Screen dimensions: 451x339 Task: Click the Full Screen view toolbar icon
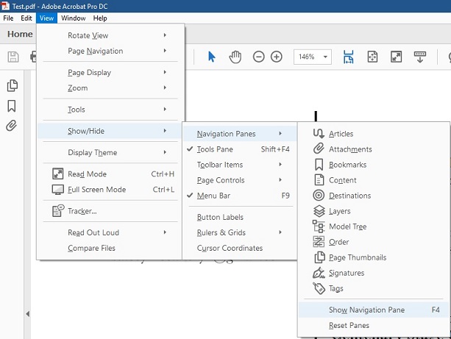point(396,57)
